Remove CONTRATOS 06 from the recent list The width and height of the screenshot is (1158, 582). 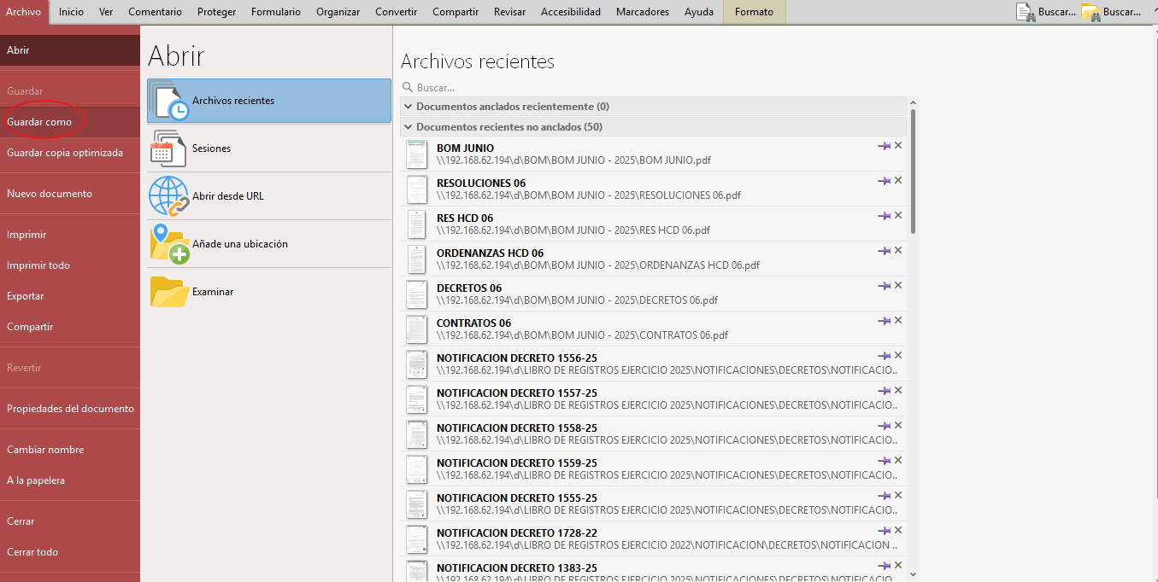[x=897, y=320]
